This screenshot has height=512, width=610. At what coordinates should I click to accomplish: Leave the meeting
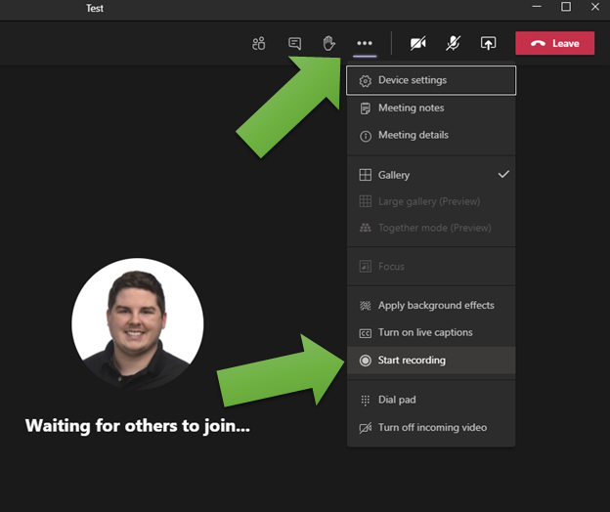coord(554,43)
